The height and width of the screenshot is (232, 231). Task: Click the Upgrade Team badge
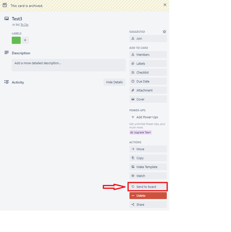tap(140, 133)
